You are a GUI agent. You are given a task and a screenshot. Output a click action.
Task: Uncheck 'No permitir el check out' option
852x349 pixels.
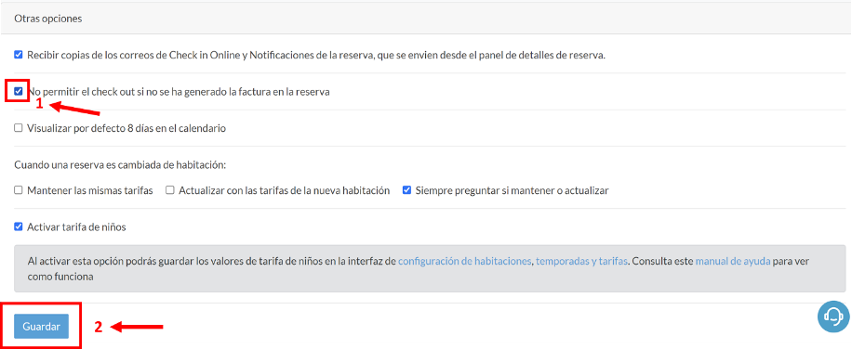[19, 91]
